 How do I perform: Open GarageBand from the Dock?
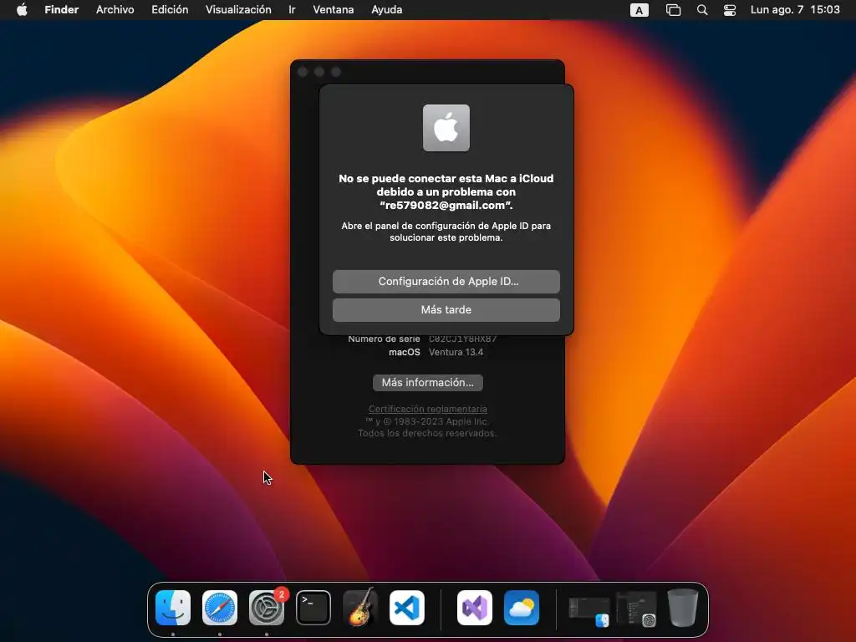pos(360,607)
